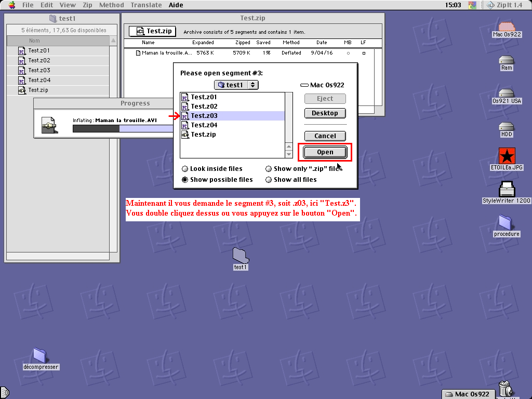
Task: Select the ETOILEa.JPG desktop file icon
Action: pyautogui.click(x=507, y=156)
